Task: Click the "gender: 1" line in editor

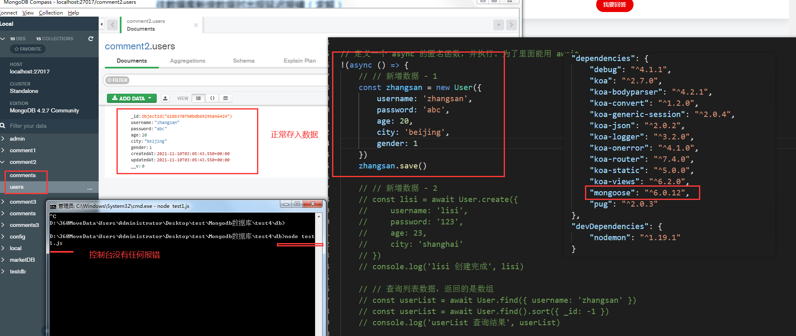Action: [x=397, y=144]
